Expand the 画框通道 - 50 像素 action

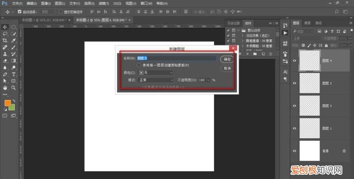click(243, 41)
